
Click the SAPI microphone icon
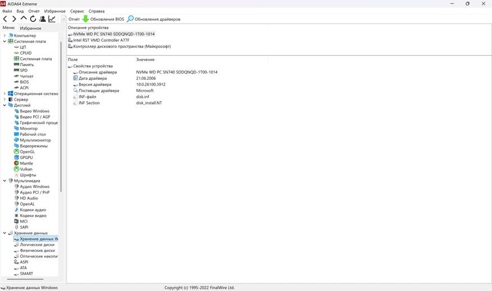(x=17, y=227)
